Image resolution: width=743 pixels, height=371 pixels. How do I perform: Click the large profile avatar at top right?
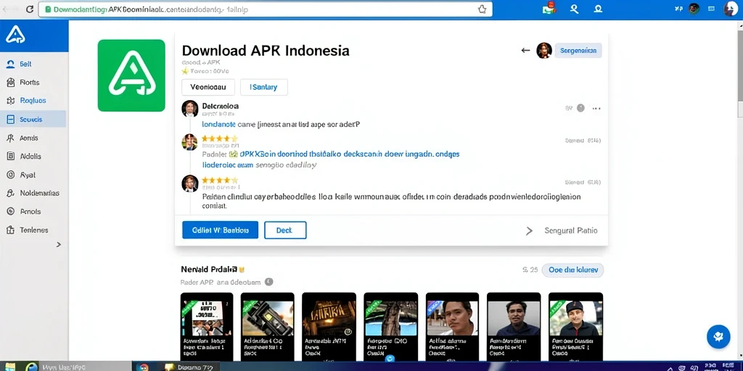coord(731,9)
